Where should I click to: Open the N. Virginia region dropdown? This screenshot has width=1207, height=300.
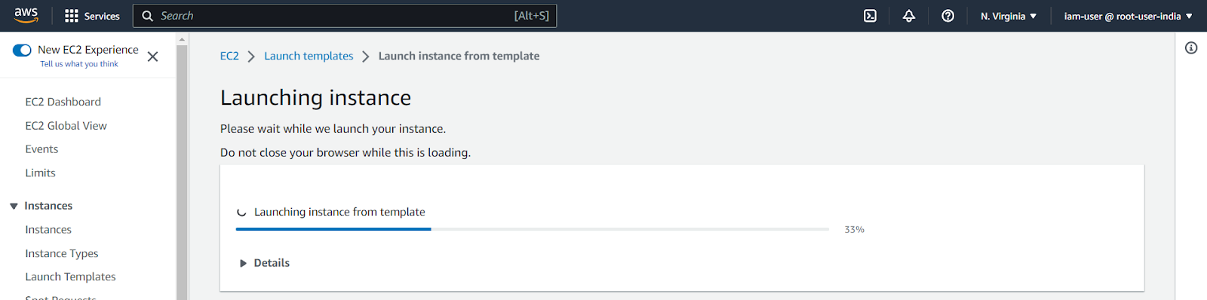1009,16
